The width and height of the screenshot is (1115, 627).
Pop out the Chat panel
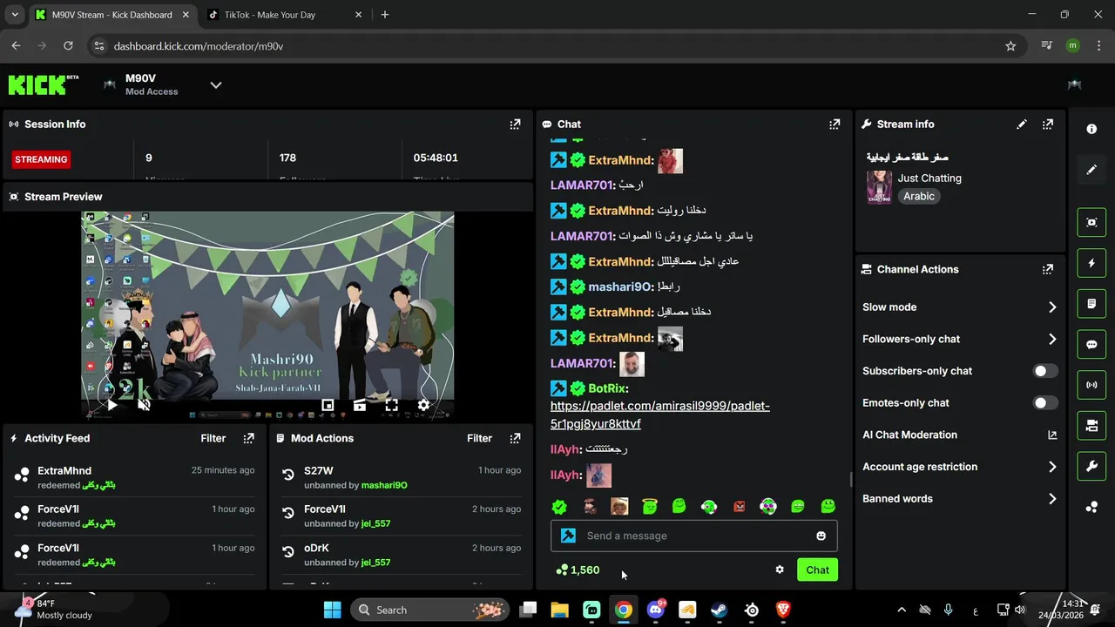point(835,125)
